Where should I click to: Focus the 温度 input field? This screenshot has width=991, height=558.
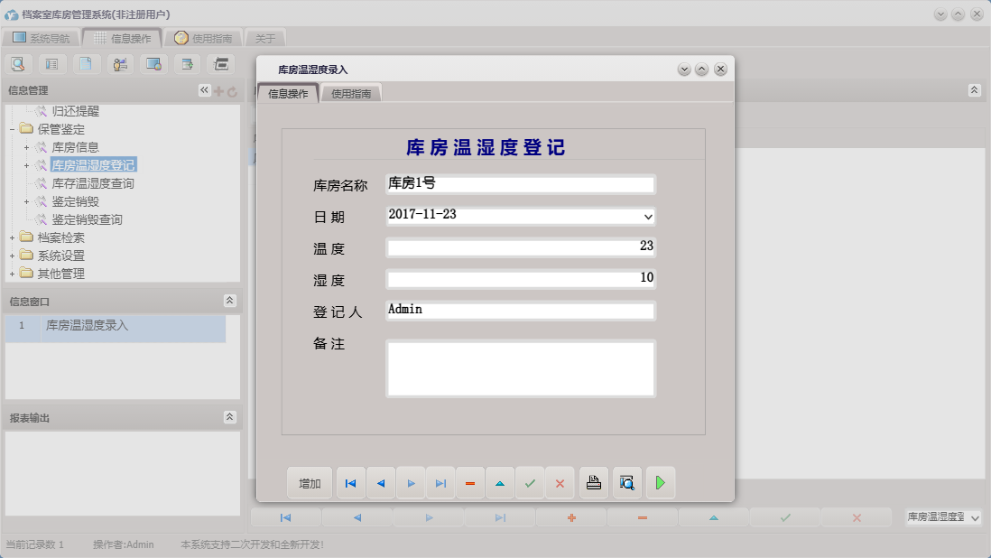(520, 246)
